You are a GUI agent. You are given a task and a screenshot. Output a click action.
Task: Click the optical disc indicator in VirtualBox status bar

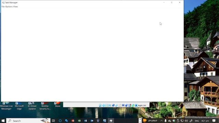coord(103,105)
